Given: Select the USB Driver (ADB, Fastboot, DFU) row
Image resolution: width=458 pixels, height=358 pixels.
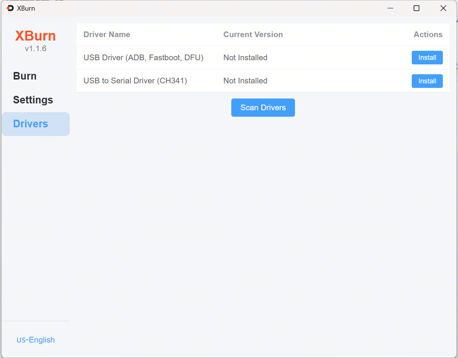Looking at the screenshot, I should coord(143,58).
